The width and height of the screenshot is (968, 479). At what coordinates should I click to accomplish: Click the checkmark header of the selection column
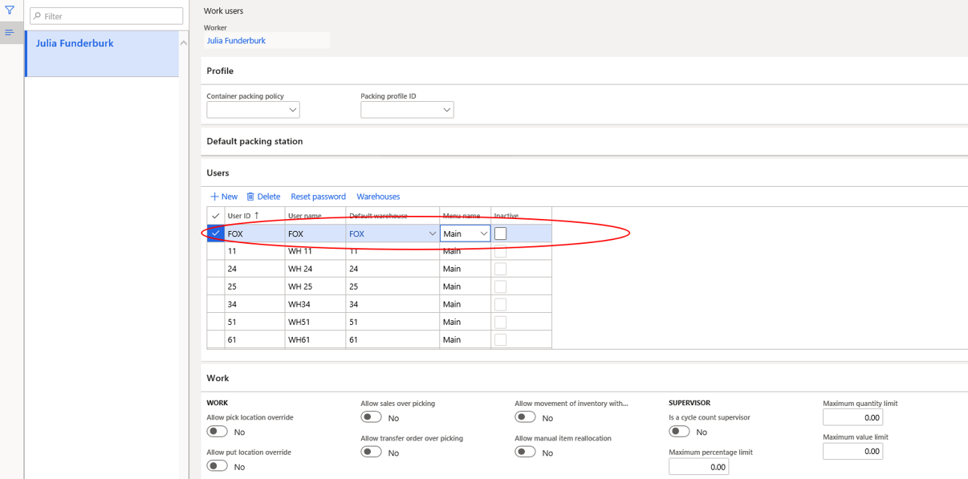[x=215, y=215]
